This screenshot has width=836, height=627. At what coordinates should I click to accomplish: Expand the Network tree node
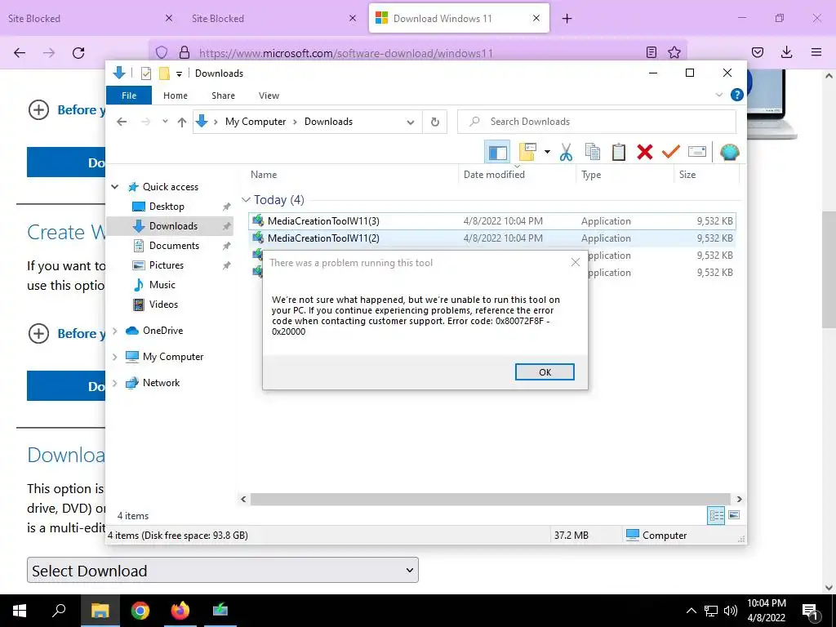pyautogui.click(x=114, y=383)
